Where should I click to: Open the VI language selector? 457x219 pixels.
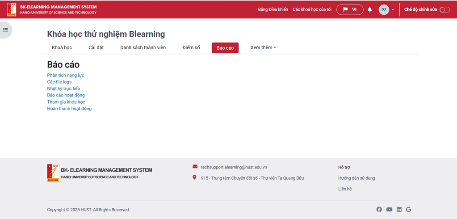click(x=350, y=10)
